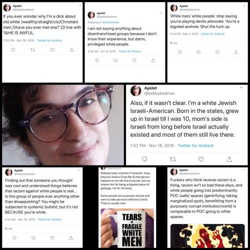The height and width of the screenshot is (250, 250).
Task: Open 'Twitter for iPhone' source link
Action: 129,51
